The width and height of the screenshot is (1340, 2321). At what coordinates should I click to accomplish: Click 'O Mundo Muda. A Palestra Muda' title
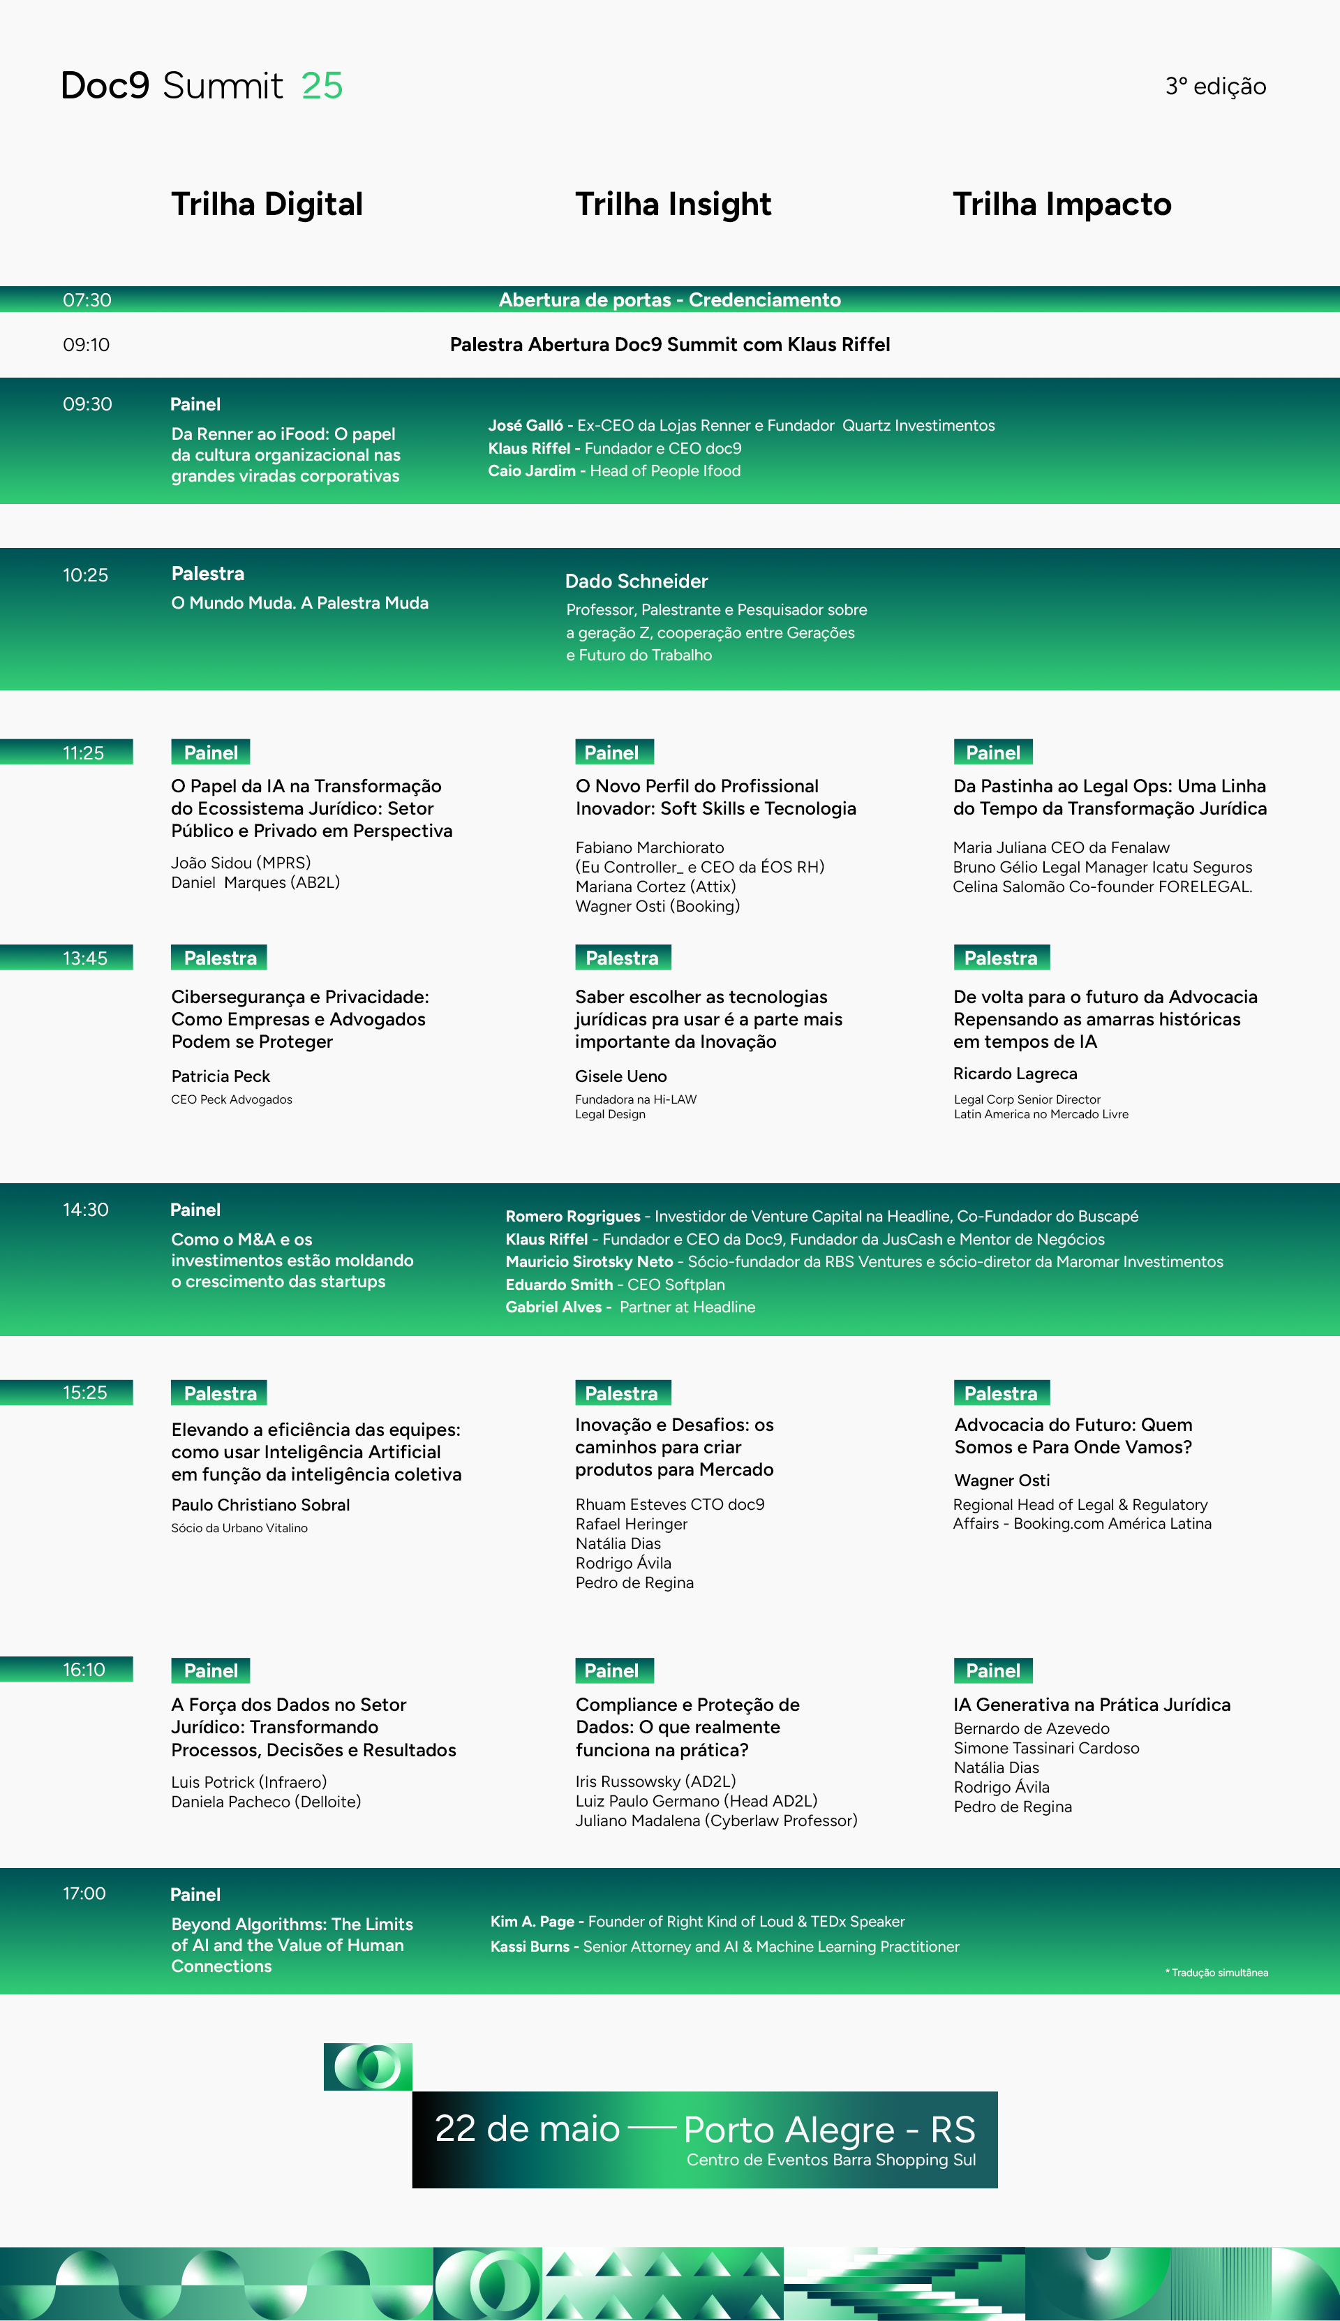coord(300,603)
